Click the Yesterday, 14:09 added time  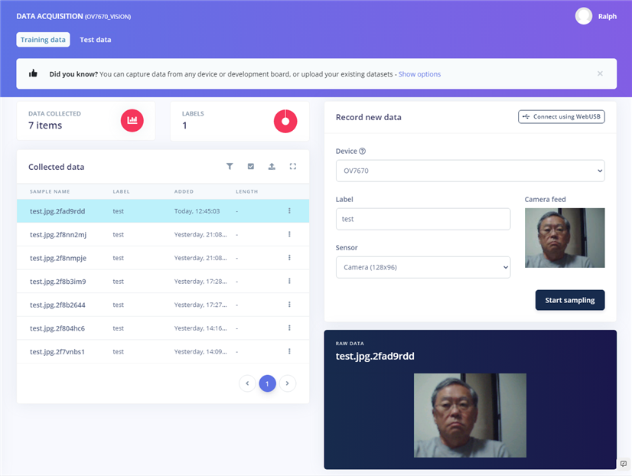[x=200, y=351]
